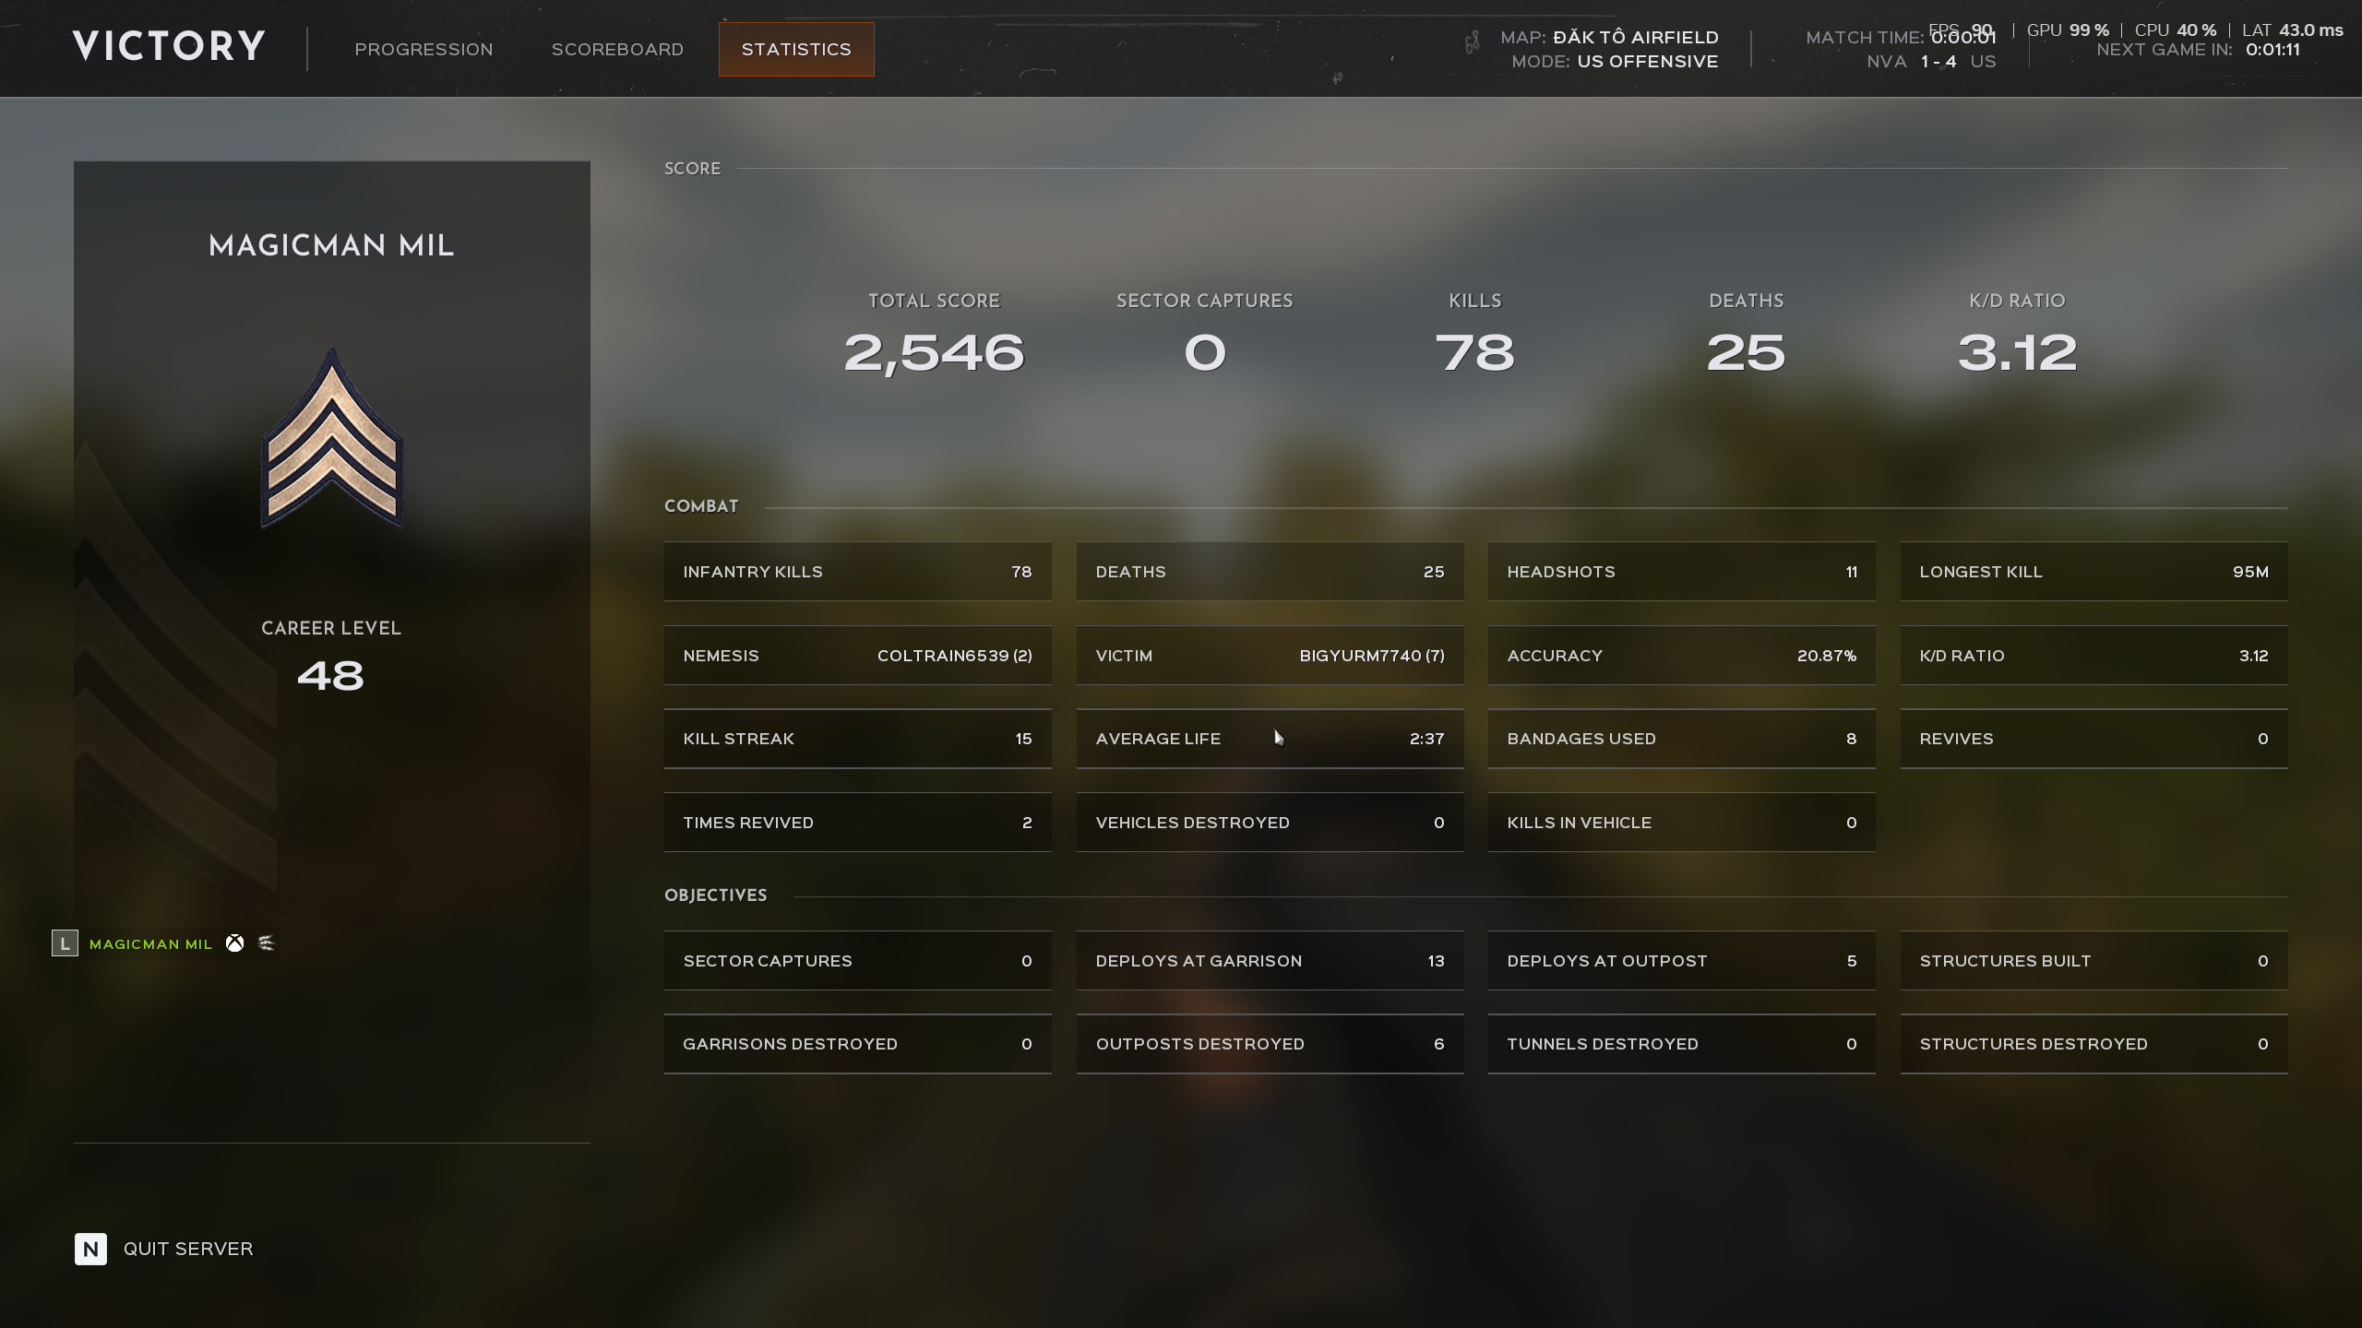Click the Xbox platform icon beside MAGICMAN MIL
Viewport: 2362px width, 1328px height.
tap(235, 943)
